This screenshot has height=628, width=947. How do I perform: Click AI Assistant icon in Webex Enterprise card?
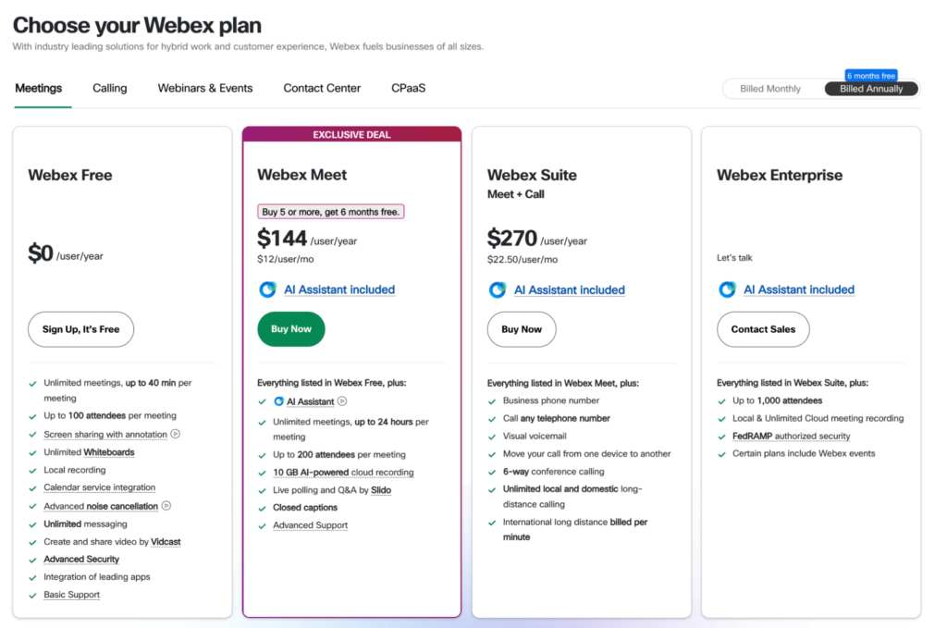727,289
